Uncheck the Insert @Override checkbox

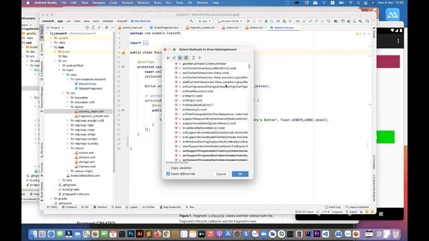pyautogui.click(x=168, y=174)
